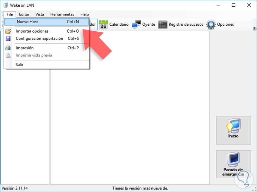The width and height of the screenshot is (257, 192).
Task: Click the Calendario calendar icon
Action: click(104, 25)
